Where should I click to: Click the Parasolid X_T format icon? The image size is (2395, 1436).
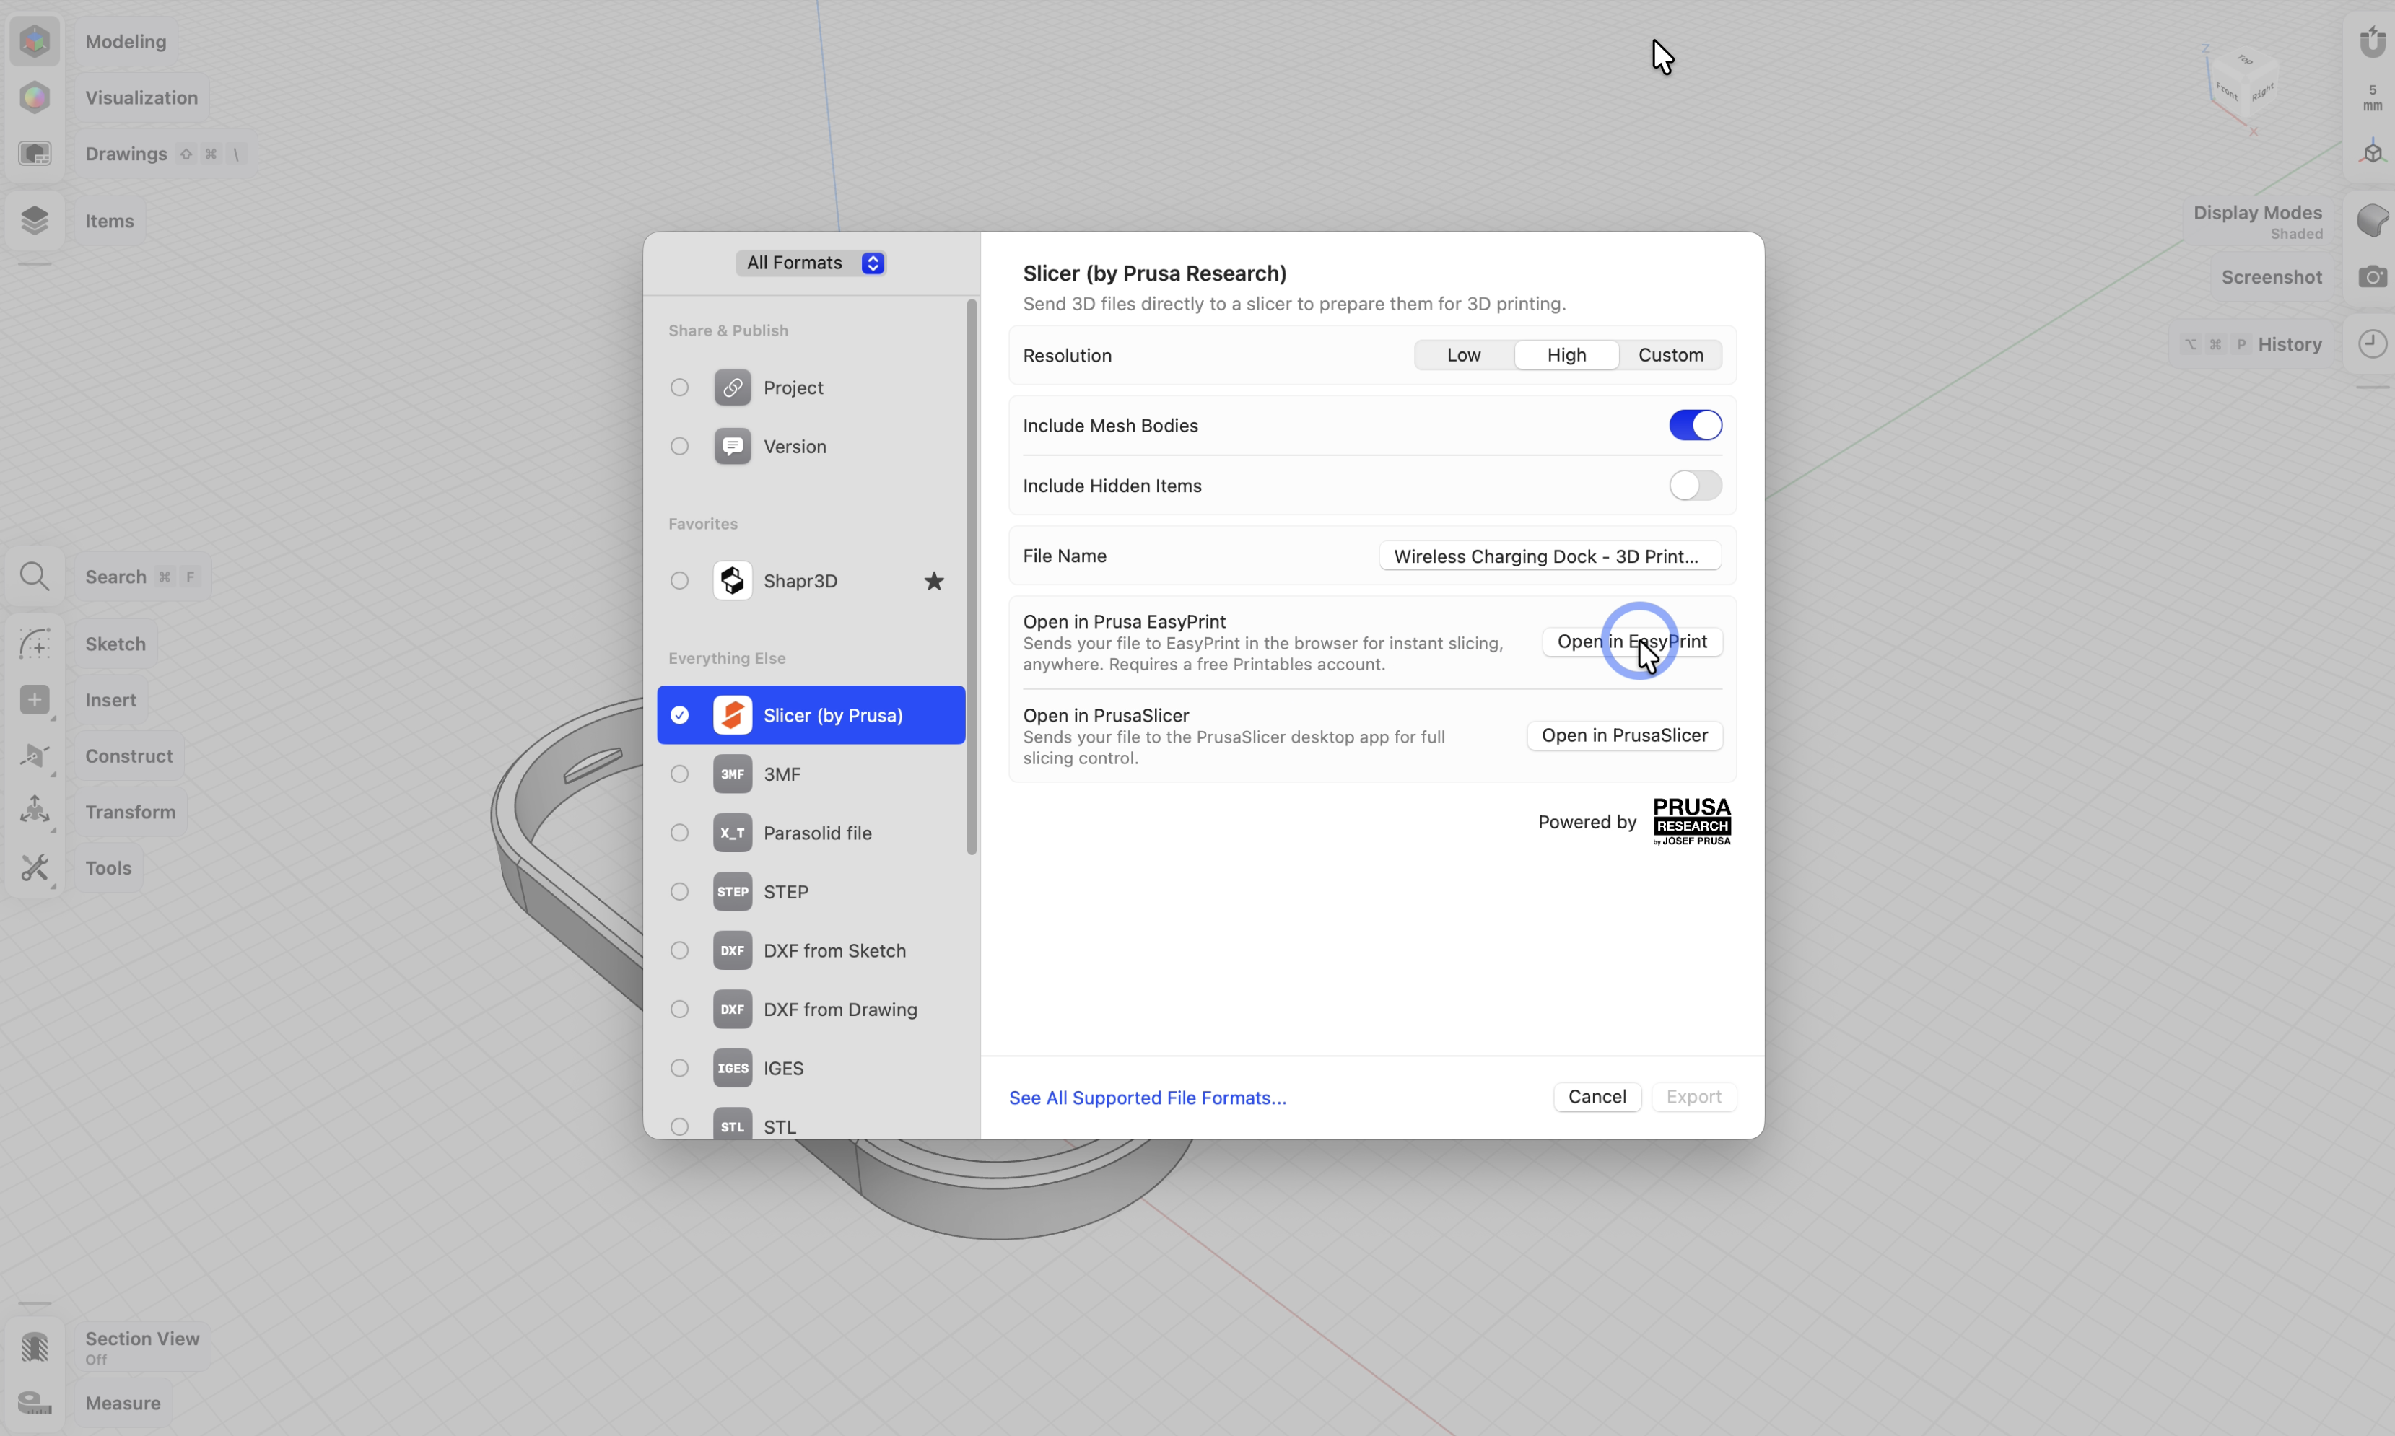pos(733,833)
